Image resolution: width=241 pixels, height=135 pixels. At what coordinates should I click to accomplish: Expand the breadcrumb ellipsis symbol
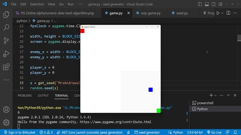tap(55, 21)
